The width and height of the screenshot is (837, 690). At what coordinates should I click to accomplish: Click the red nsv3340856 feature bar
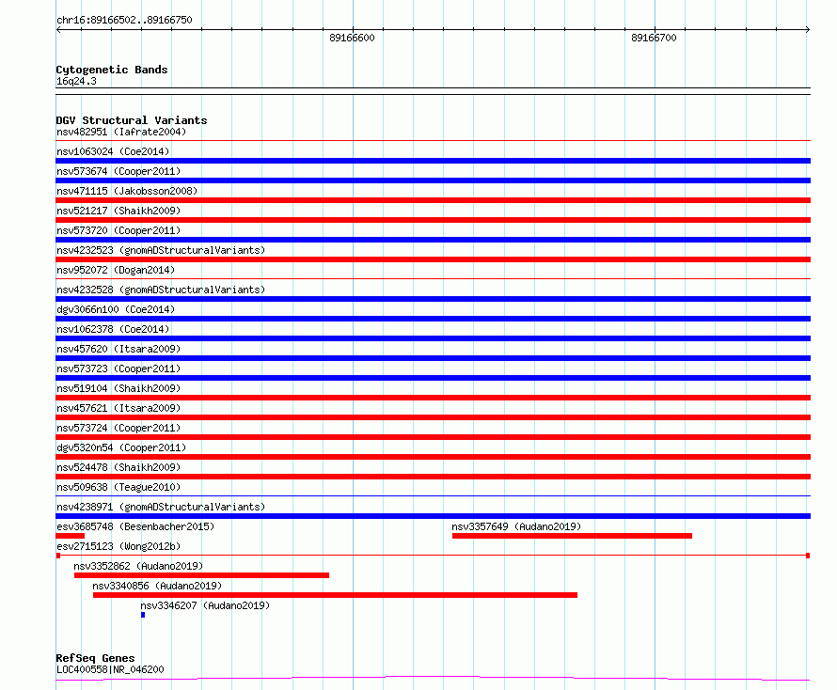pyautogui.click(x=335, y=595)
